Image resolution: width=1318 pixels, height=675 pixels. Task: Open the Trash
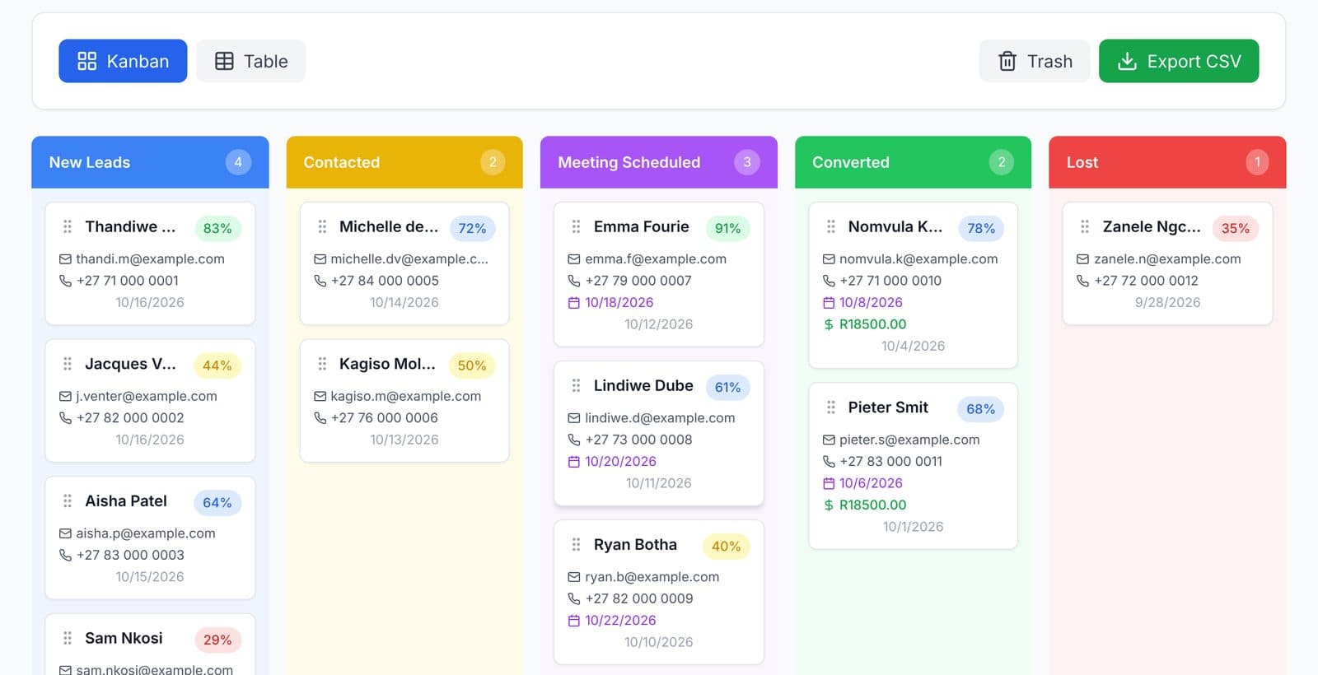click(1034, 61)
